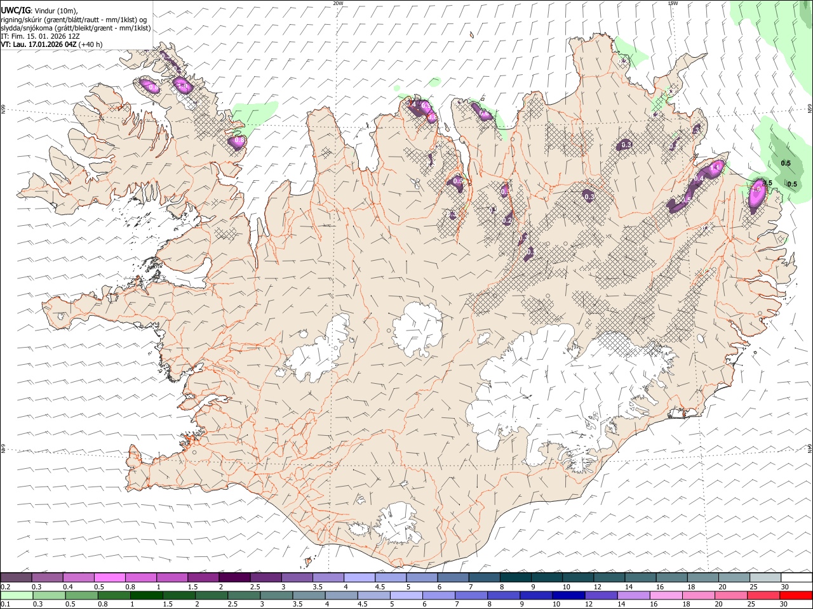Click the '20W' longitude label at top
This screenshot has height=609, width=813.
pos(337,3)
